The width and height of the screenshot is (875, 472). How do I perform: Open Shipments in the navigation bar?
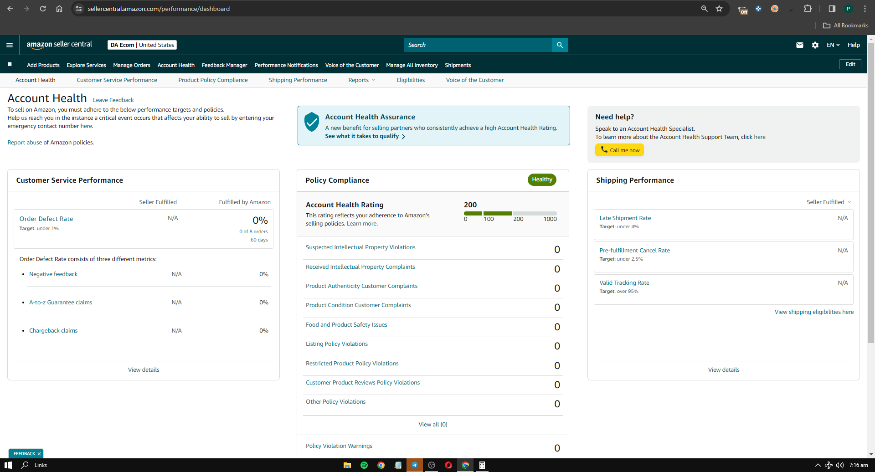coord(458,65)
